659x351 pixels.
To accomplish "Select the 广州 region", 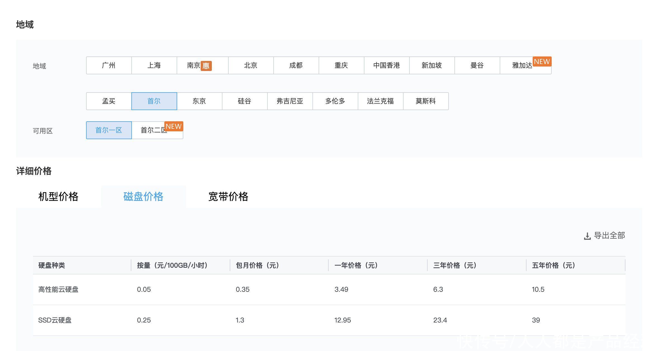I will pyautogui.click(x=109, y=65).
